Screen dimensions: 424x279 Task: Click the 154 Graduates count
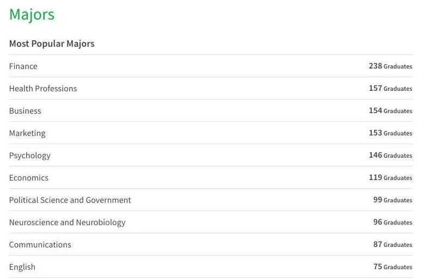pos(390,111)
